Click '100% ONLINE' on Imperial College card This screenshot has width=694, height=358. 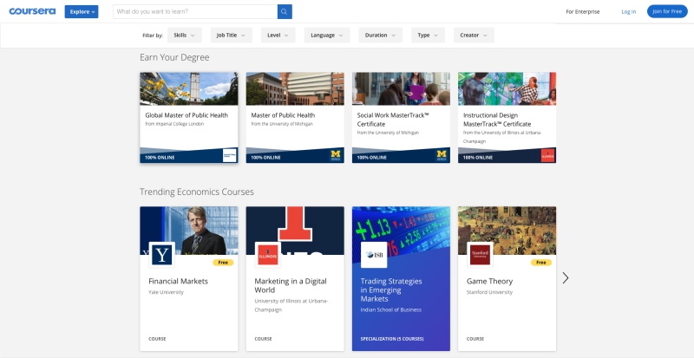pos(160,158)
